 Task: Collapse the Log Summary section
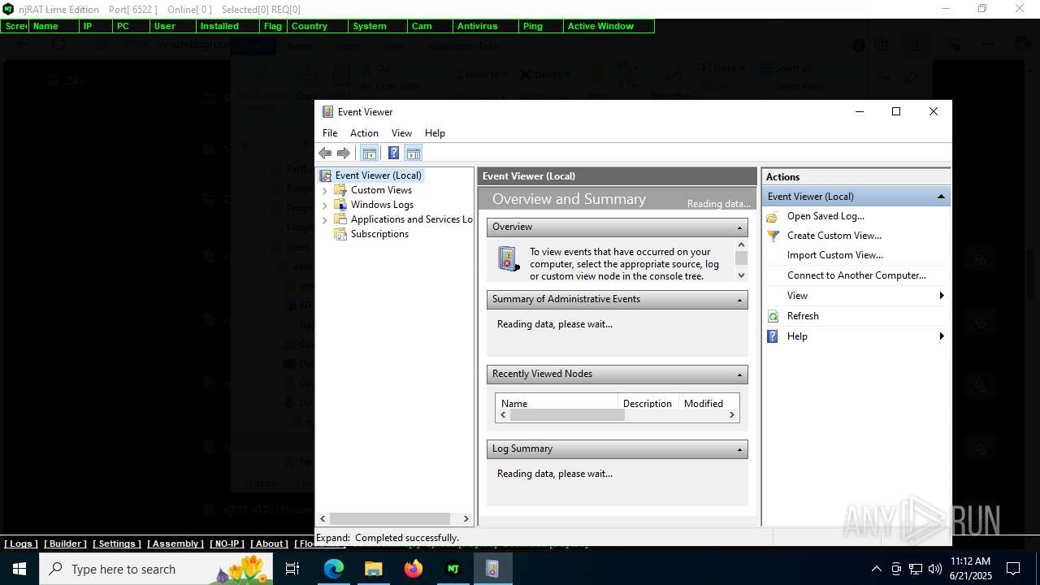(x=740, y=449)
